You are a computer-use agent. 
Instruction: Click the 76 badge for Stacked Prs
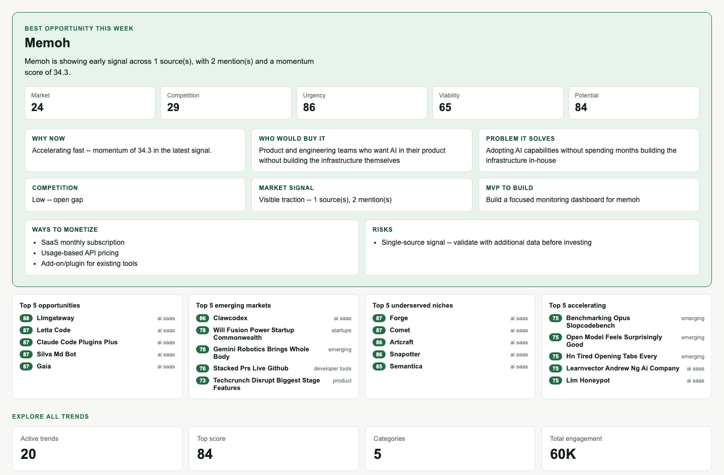203,368
